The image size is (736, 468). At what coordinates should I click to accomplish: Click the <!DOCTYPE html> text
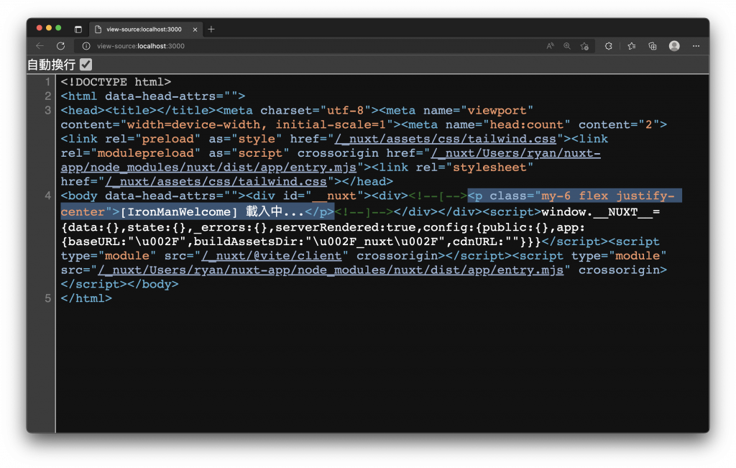point(116,82)
